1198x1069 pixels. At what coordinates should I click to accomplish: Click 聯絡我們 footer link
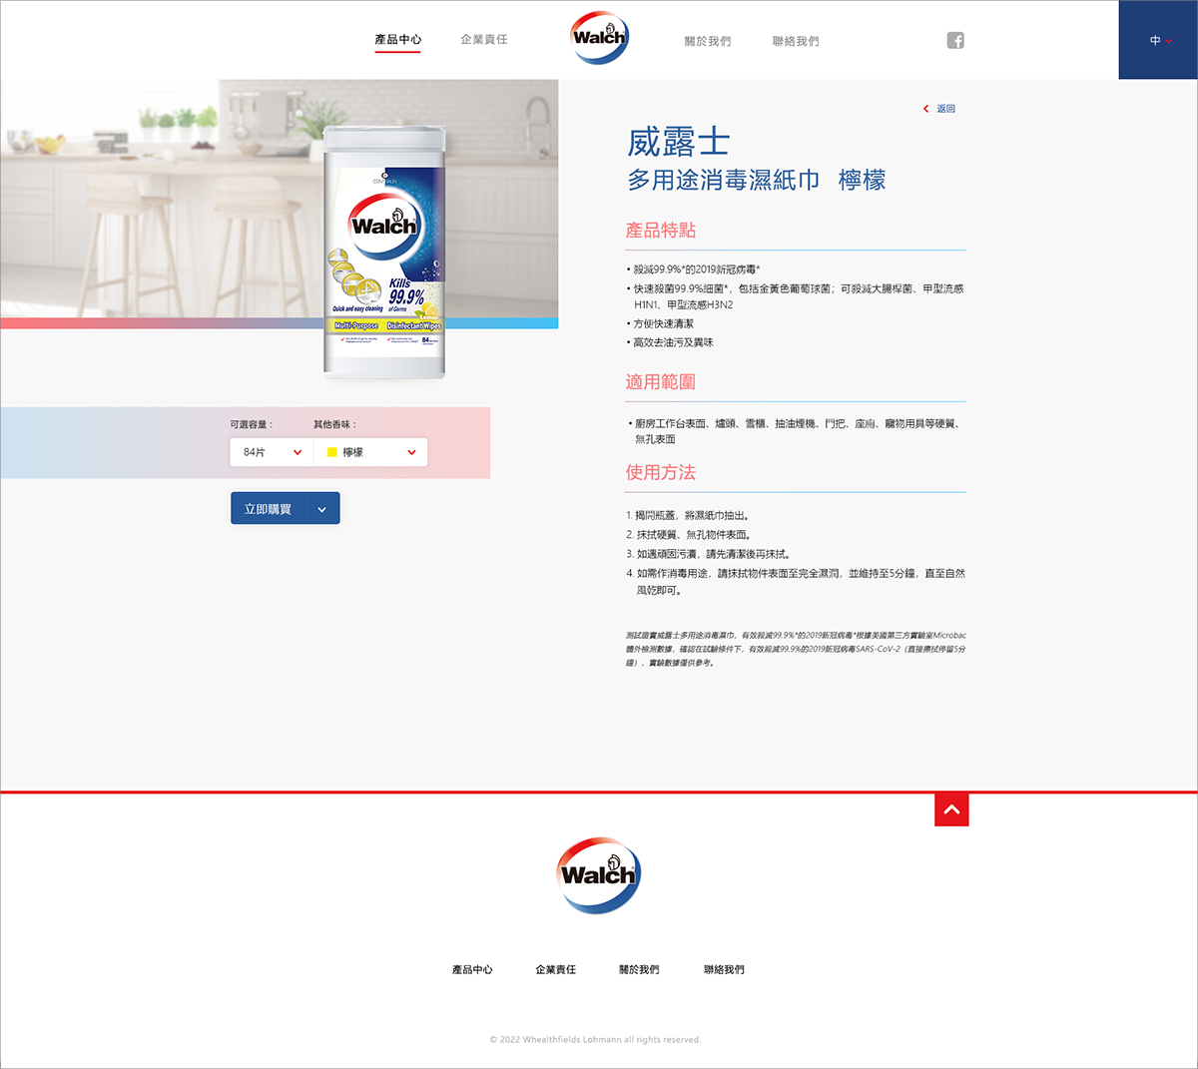pyautogui.click(x=724, y=970)
